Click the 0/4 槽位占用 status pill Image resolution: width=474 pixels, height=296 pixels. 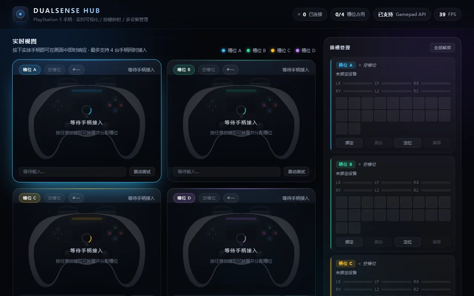[350, 14]
